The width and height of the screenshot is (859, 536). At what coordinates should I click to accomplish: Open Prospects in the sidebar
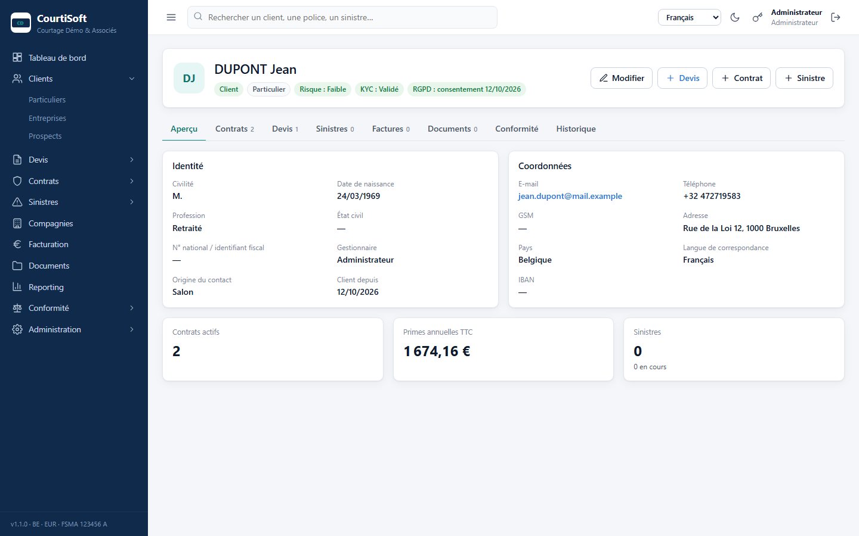pos(45,136)
